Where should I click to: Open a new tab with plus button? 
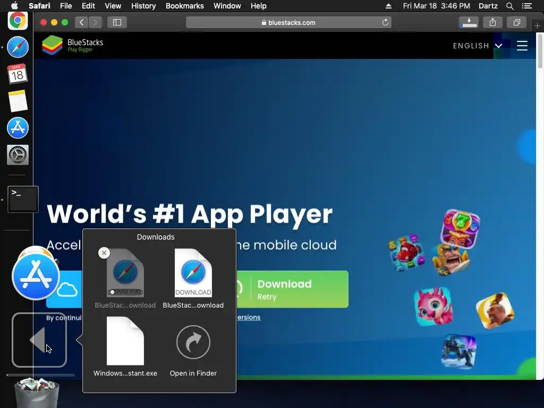click(x=537, y=25)
